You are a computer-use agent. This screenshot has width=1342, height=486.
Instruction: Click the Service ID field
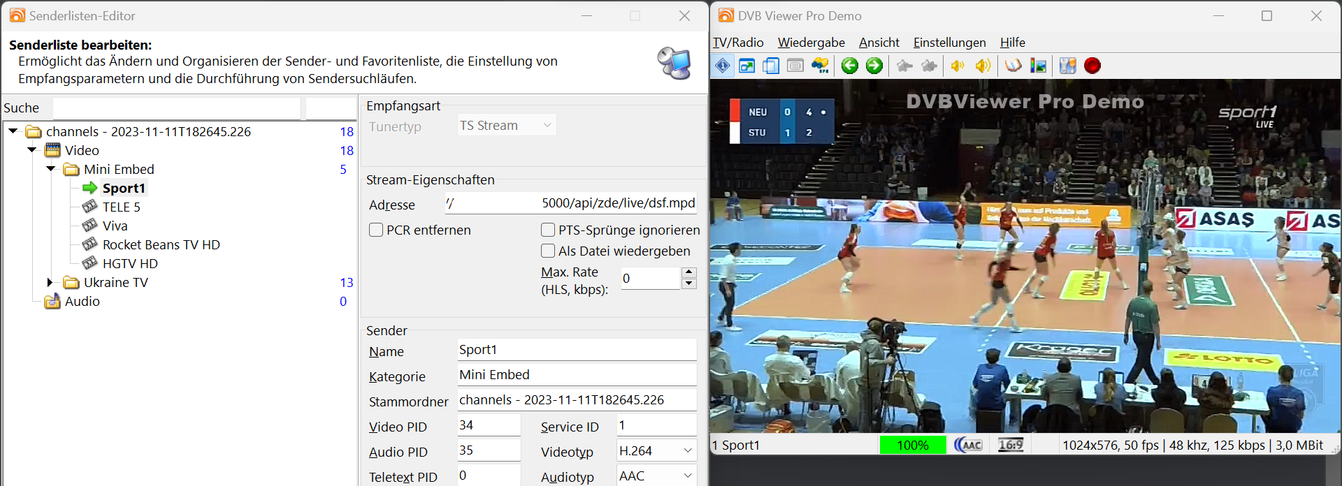[656, 425]
